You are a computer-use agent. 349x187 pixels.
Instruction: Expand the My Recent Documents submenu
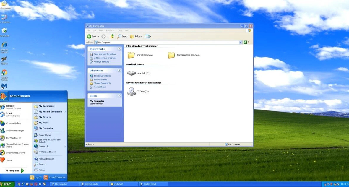50,112
